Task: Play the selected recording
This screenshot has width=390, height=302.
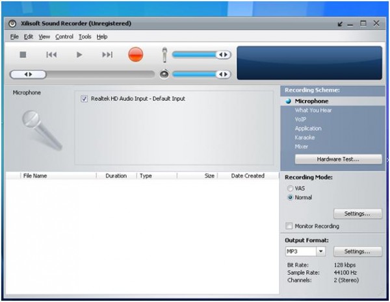Action: click(x=79, y=55)
